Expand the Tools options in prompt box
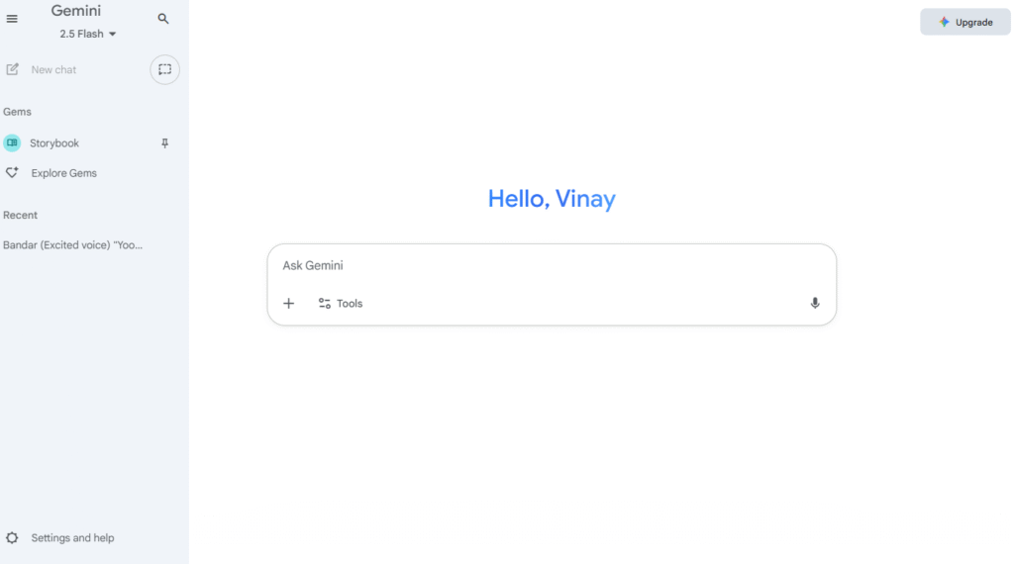Viewport: 1014px width, 564px height. 341,303
